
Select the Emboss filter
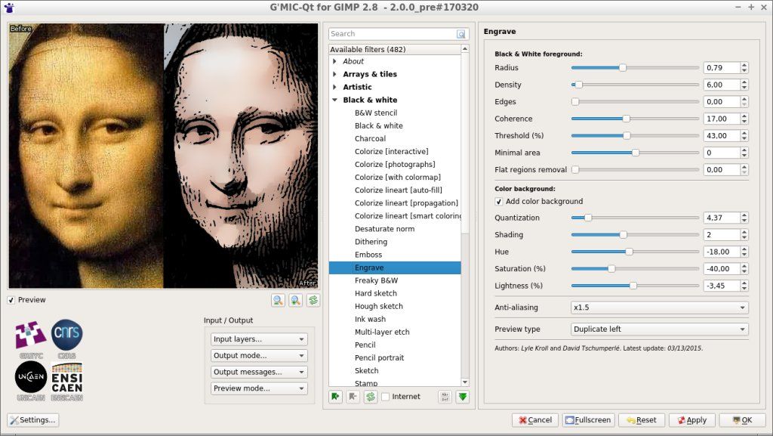click(368, 255)
